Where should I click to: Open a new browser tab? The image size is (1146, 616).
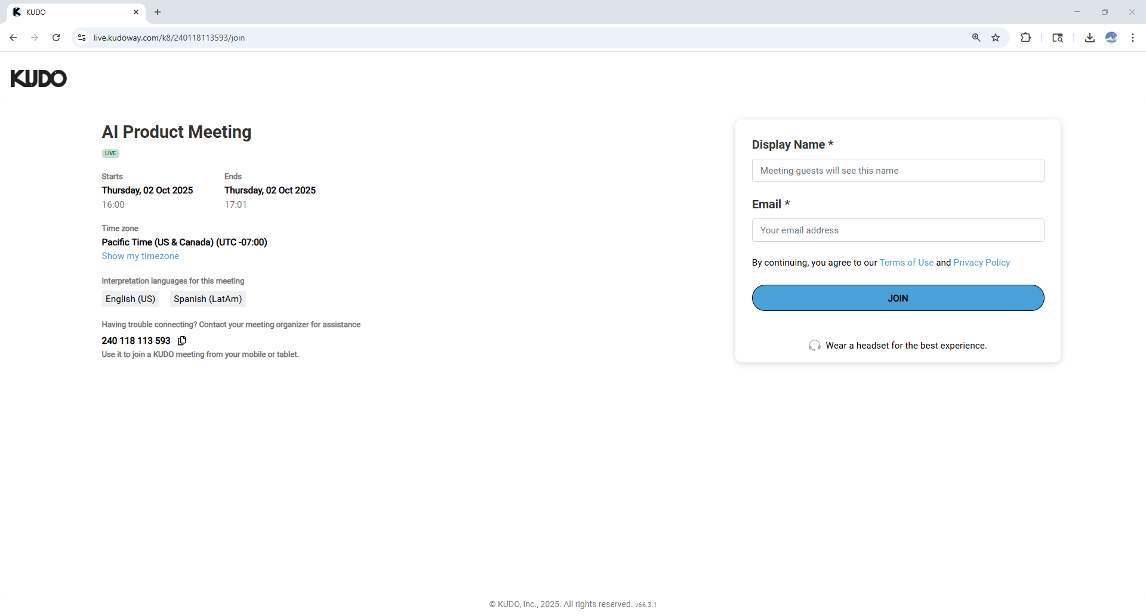point(158,12)
